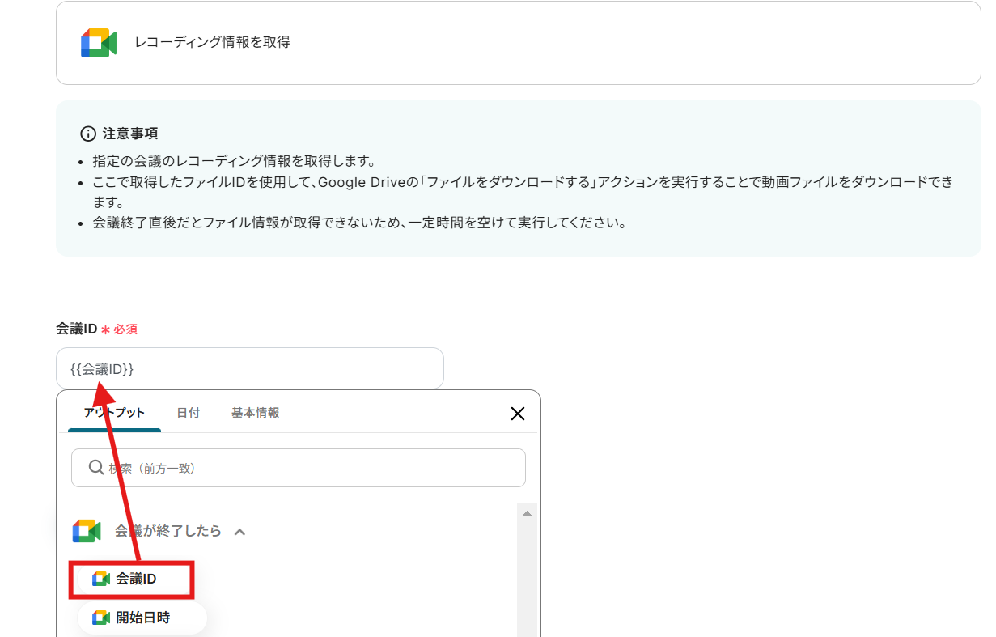Click the scrollbar up arrow in panel
Viewport: 996px width, 637px height.
coord(528,513)
